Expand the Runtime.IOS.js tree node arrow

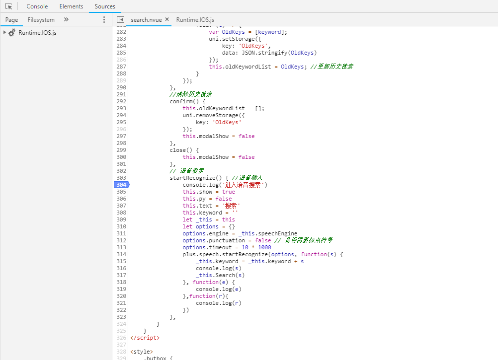click(x=4, y=33)
